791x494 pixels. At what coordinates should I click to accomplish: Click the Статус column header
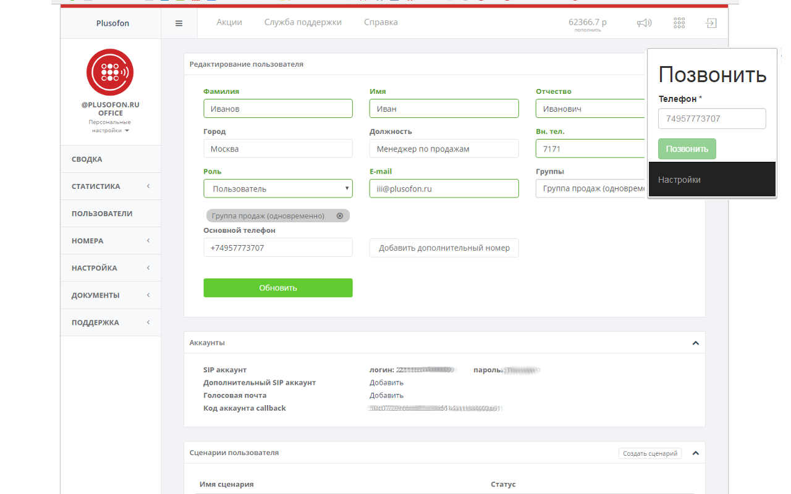coord(503,484)
